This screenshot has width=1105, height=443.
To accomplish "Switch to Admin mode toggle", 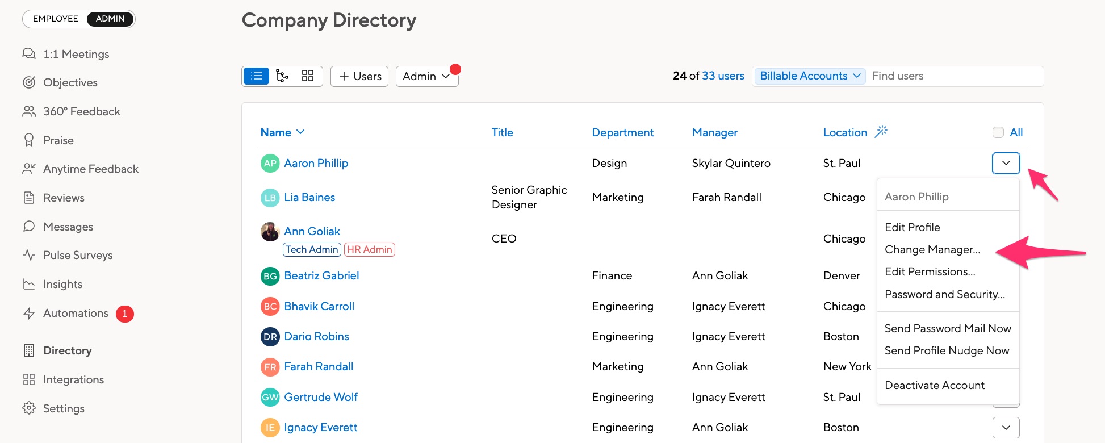I will pyautogui.click(x=110, y=19).
